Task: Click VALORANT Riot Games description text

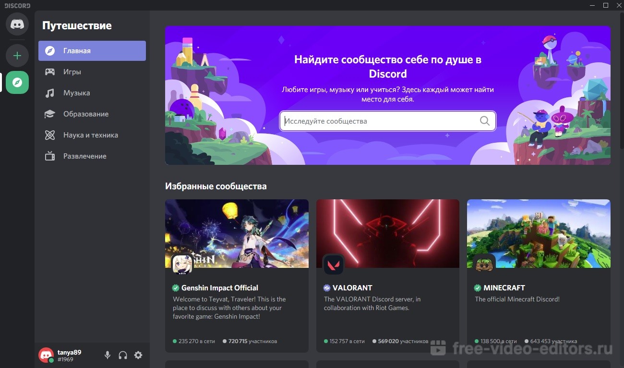Action: pyautogui.click(x=372, y=303)
